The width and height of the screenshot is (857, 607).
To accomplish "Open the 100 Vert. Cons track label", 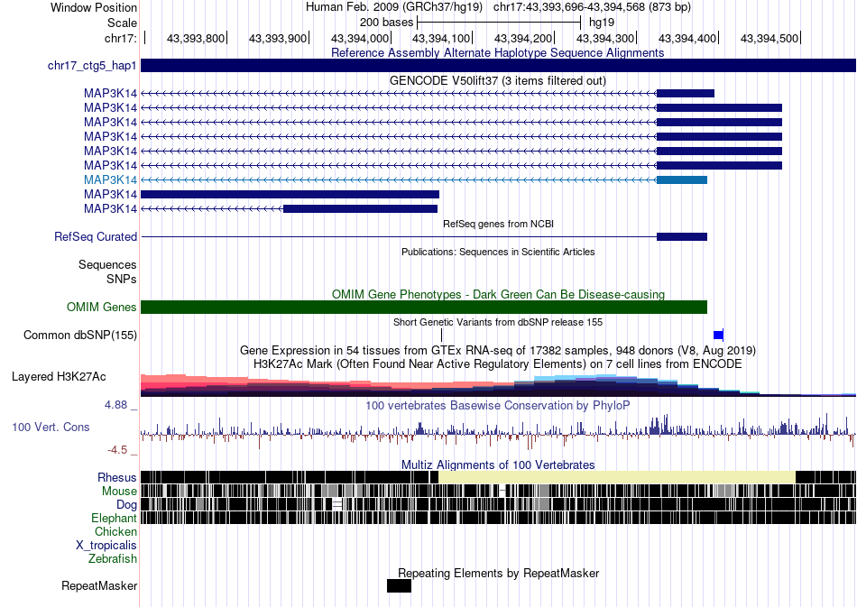I will click(x=51, y=427).
